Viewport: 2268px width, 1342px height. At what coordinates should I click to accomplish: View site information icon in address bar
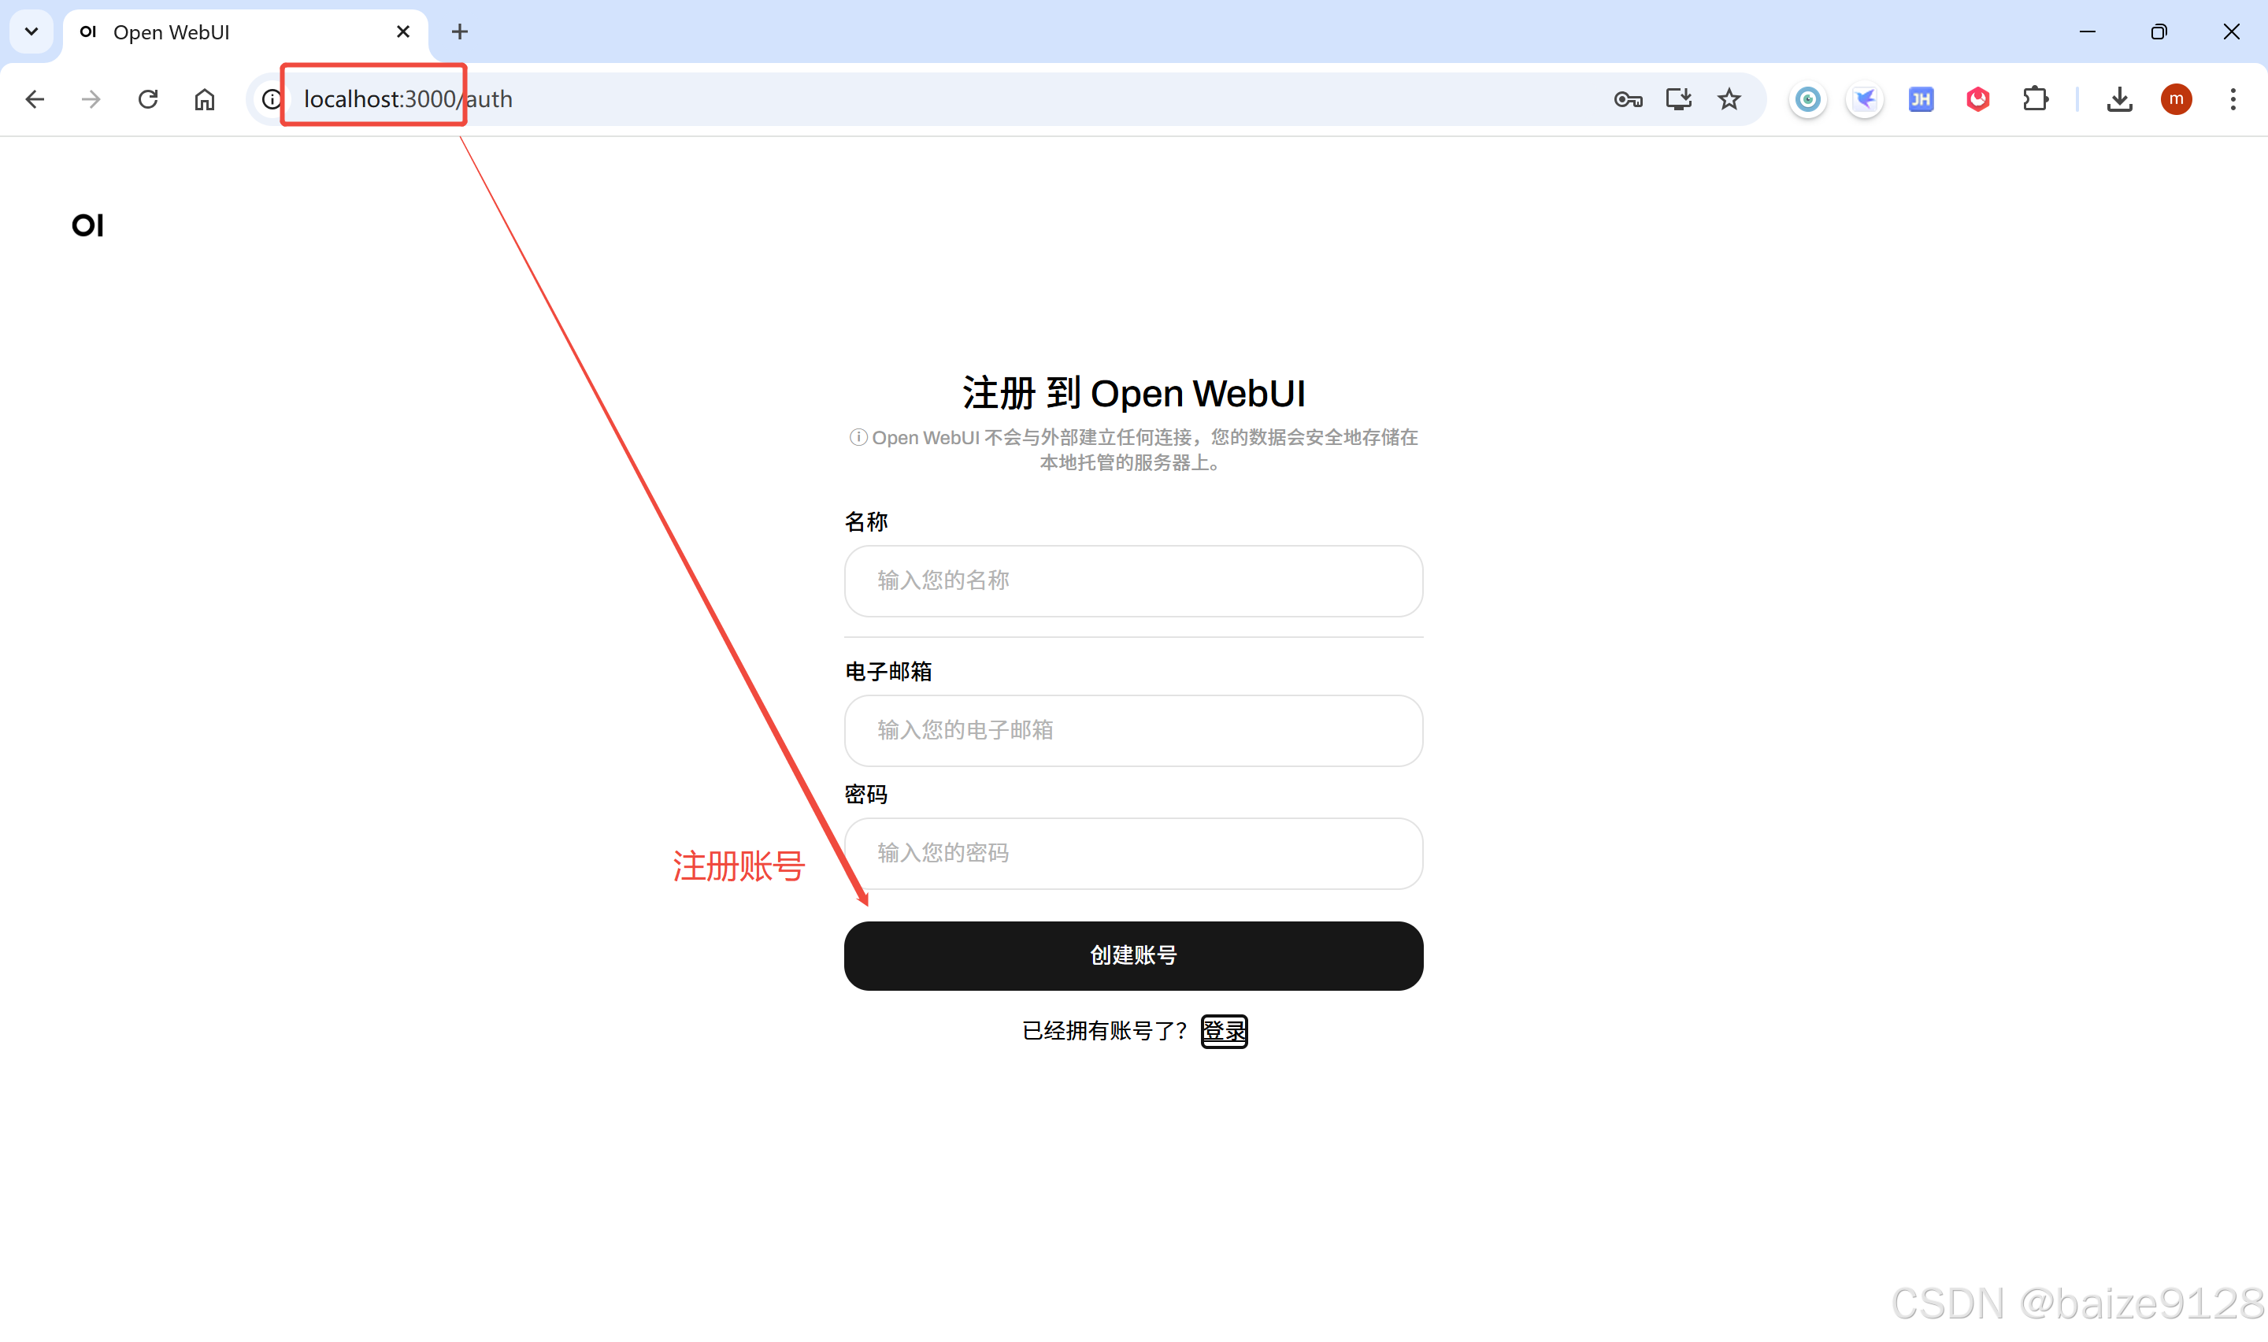(x=271, y=98)
